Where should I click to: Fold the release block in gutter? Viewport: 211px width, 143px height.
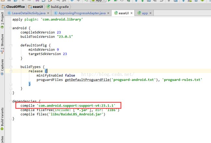click(x=11, y=71)
